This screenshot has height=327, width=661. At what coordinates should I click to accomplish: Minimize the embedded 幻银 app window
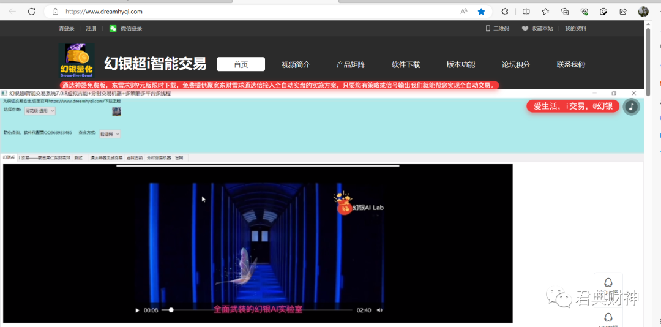594,93
